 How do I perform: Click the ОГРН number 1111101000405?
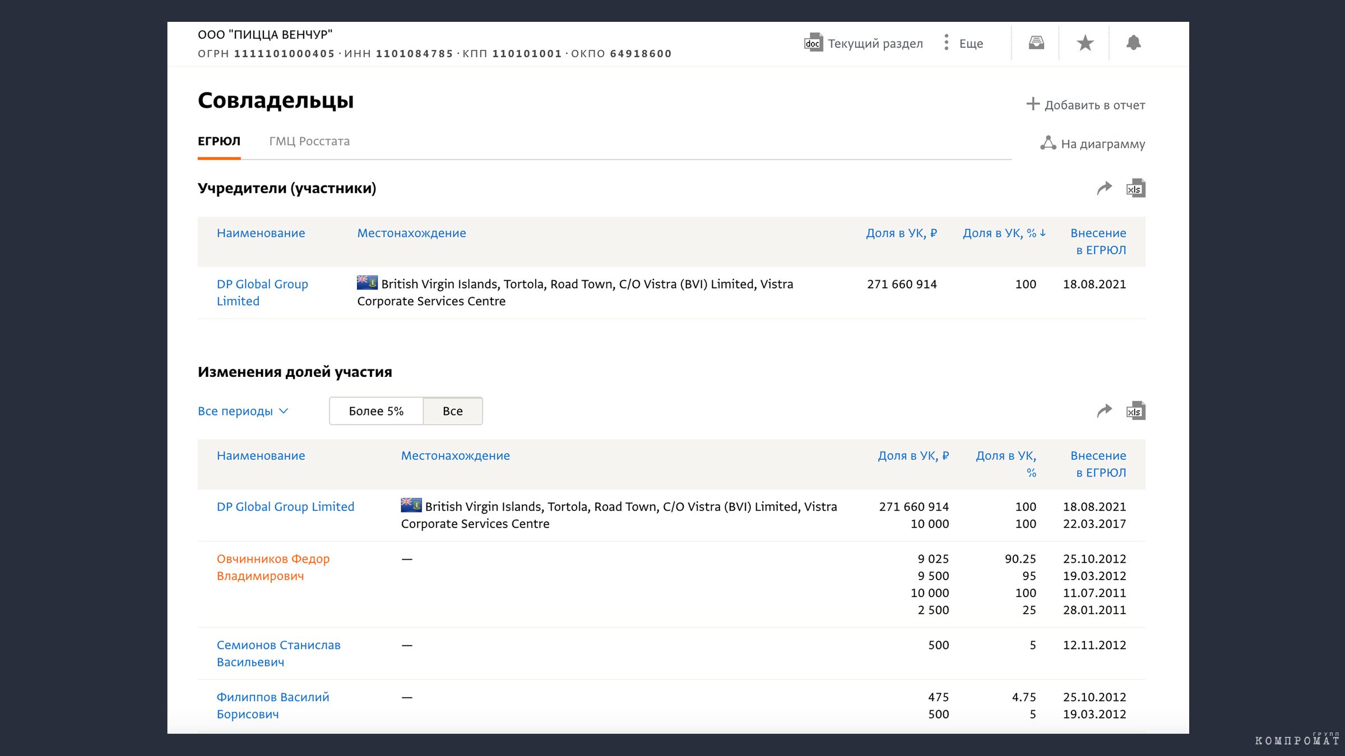coord(284,54)
